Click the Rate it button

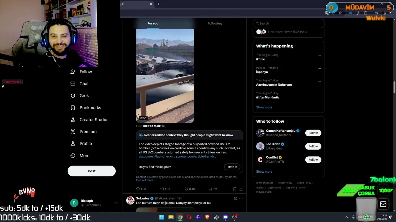[x=232, y=167]
